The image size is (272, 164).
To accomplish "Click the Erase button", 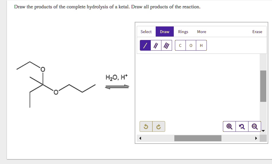I will (x=257, y=32).
